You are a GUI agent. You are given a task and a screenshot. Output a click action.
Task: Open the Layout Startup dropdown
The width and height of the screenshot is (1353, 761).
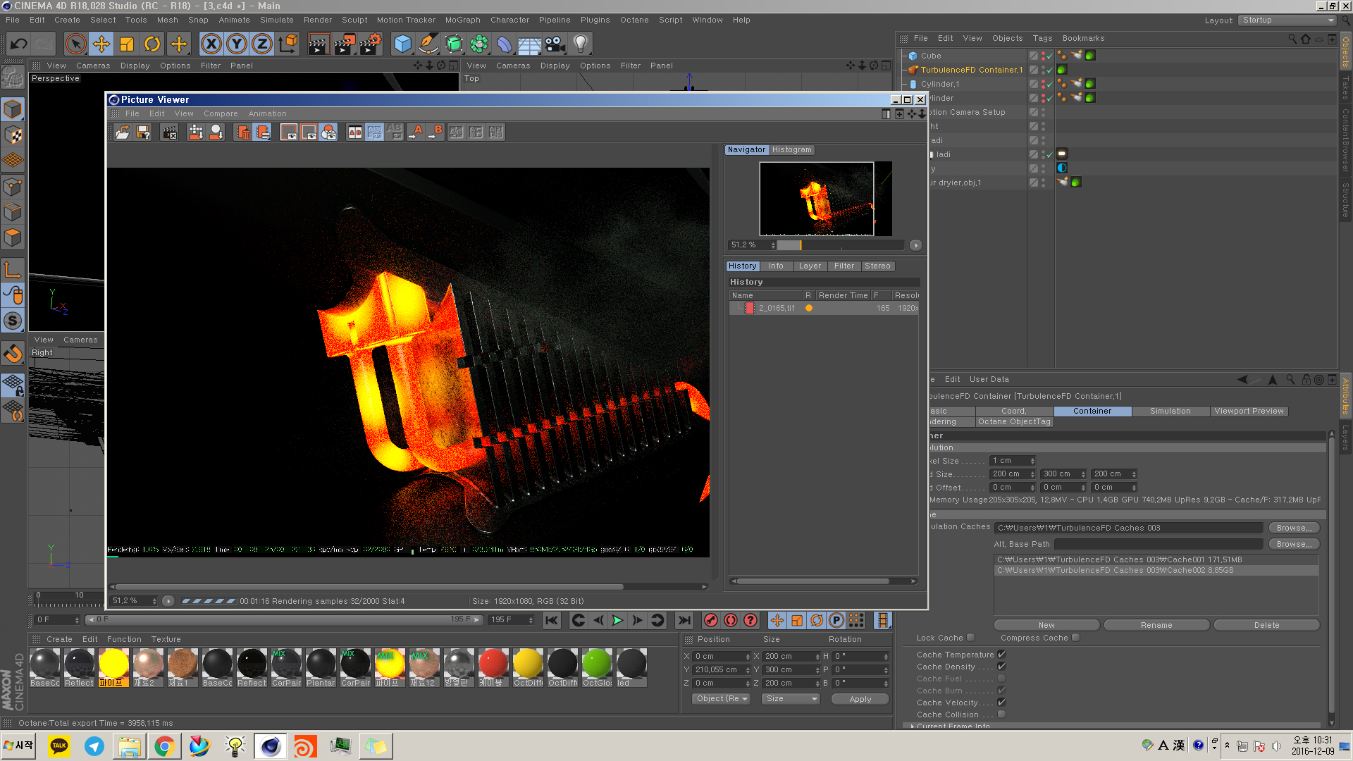1287,20
